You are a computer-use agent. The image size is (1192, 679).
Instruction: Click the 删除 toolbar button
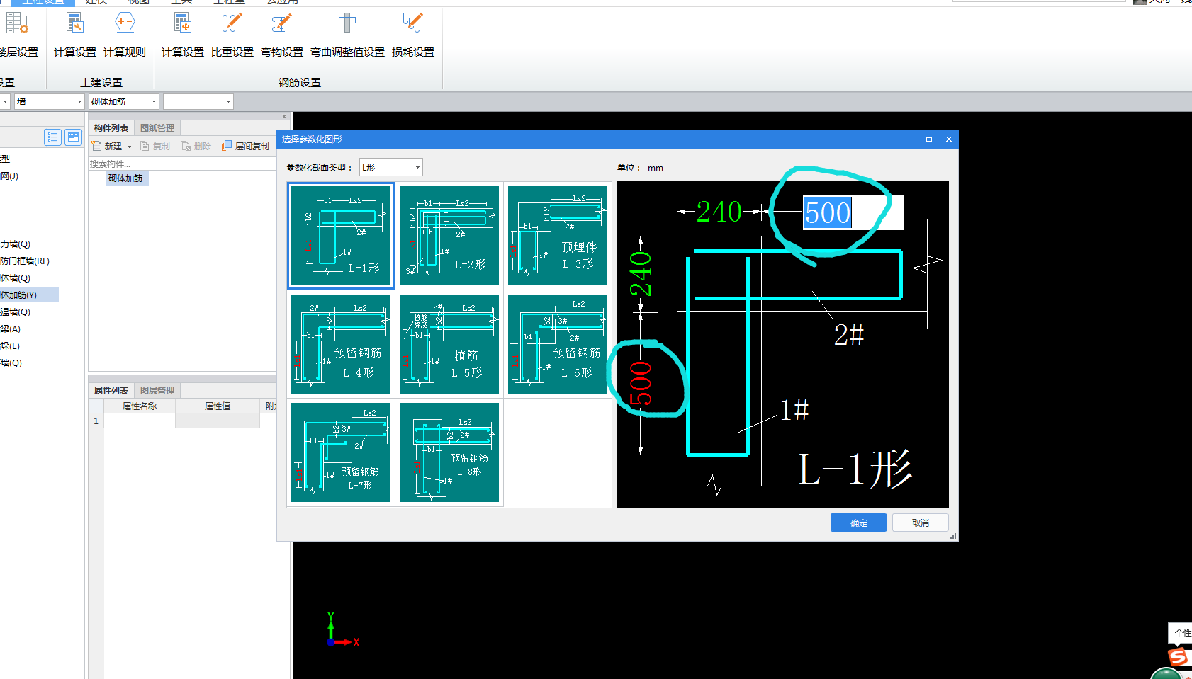coord(196,146)
